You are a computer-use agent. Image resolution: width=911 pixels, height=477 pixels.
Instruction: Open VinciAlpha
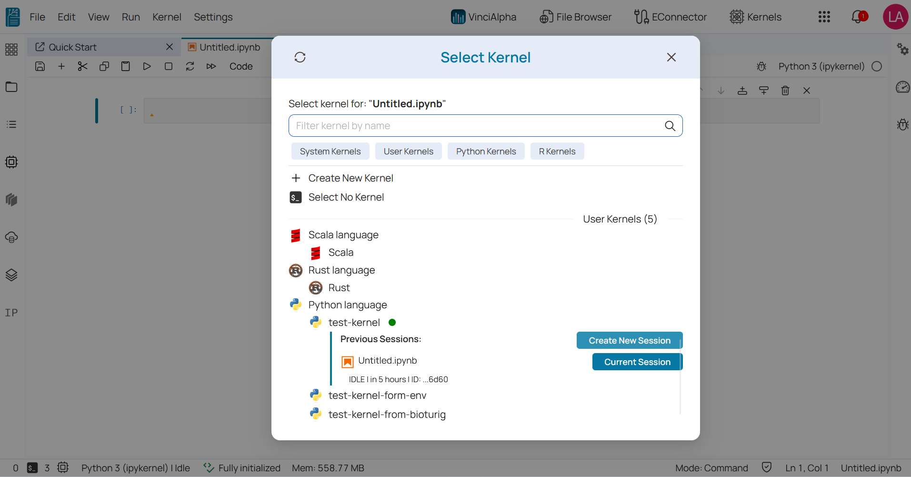tap(483, 17)
